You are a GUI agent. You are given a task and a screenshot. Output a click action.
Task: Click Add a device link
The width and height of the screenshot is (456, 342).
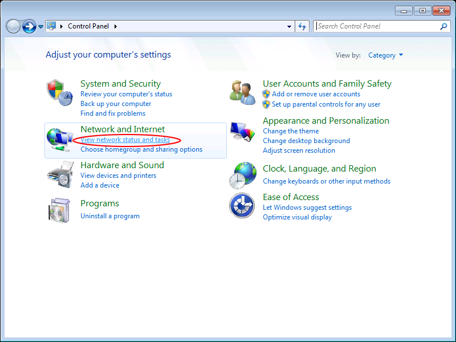coord(100,185)
